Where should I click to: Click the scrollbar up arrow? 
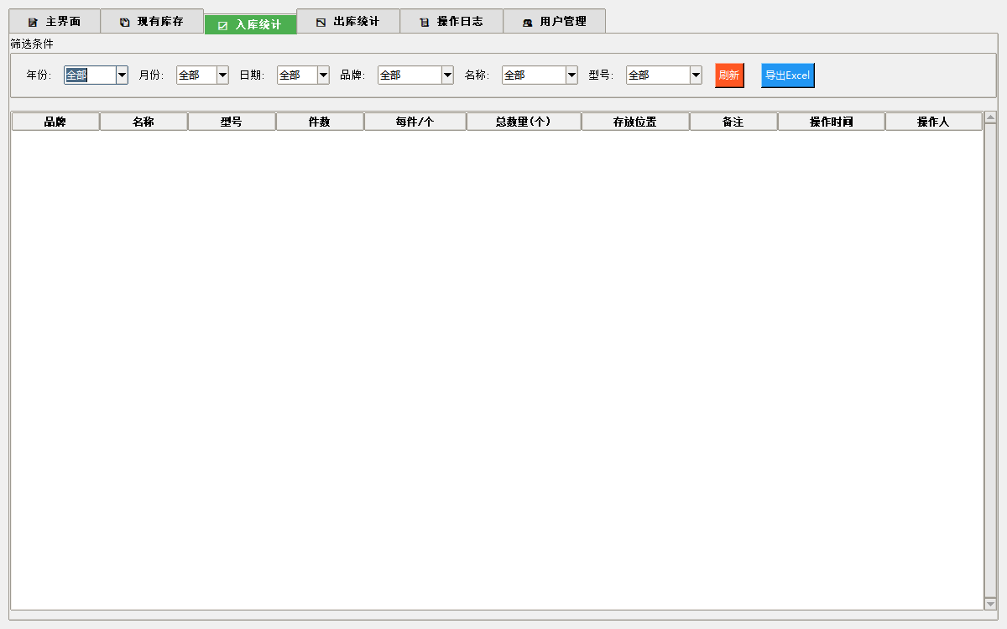pyautogui.click(x=990, y=117)
